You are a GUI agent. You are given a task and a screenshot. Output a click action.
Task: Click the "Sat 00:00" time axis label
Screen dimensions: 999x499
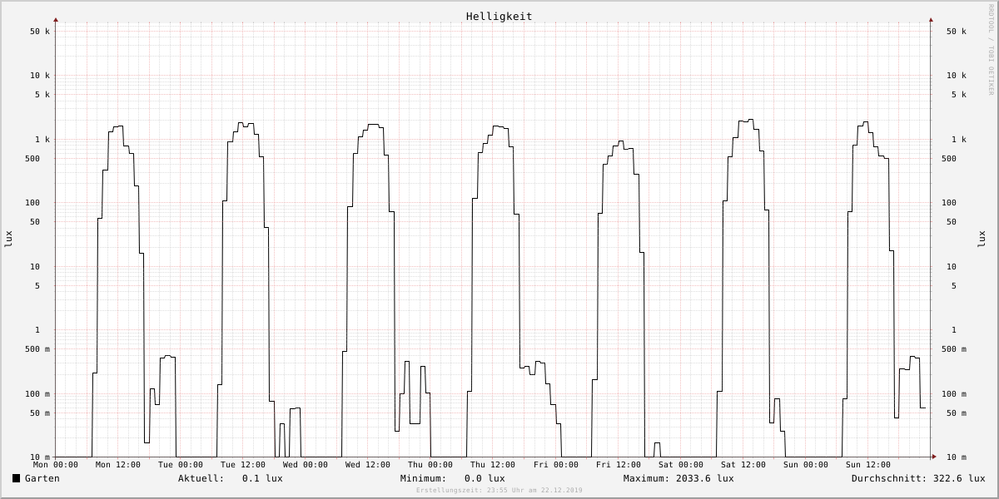point(681,465)
